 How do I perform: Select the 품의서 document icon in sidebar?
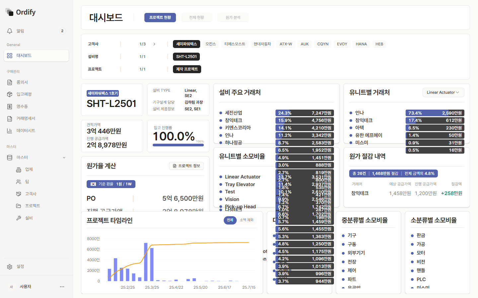[x=10, y=82]
